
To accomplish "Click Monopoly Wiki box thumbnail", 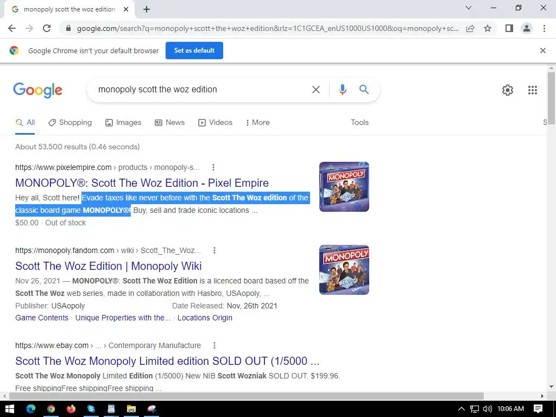I will click(344, 270).
